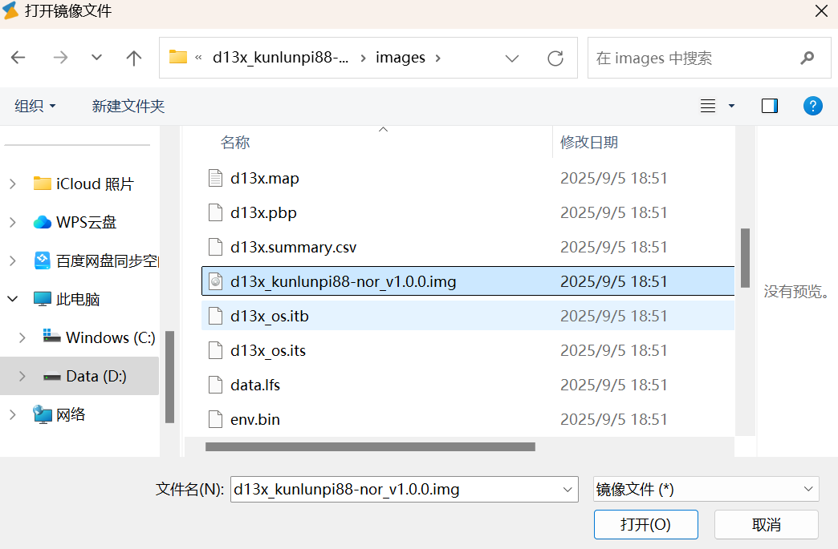This screenshot has height=549, width=838.
Task: Select file d13x.pbp
Action: [x=468, y=212]
